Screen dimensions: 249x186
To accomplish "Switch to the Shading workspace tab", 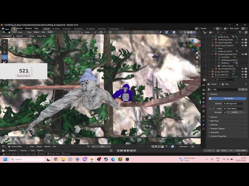I will pyautogui.click(x=56, y=29).
